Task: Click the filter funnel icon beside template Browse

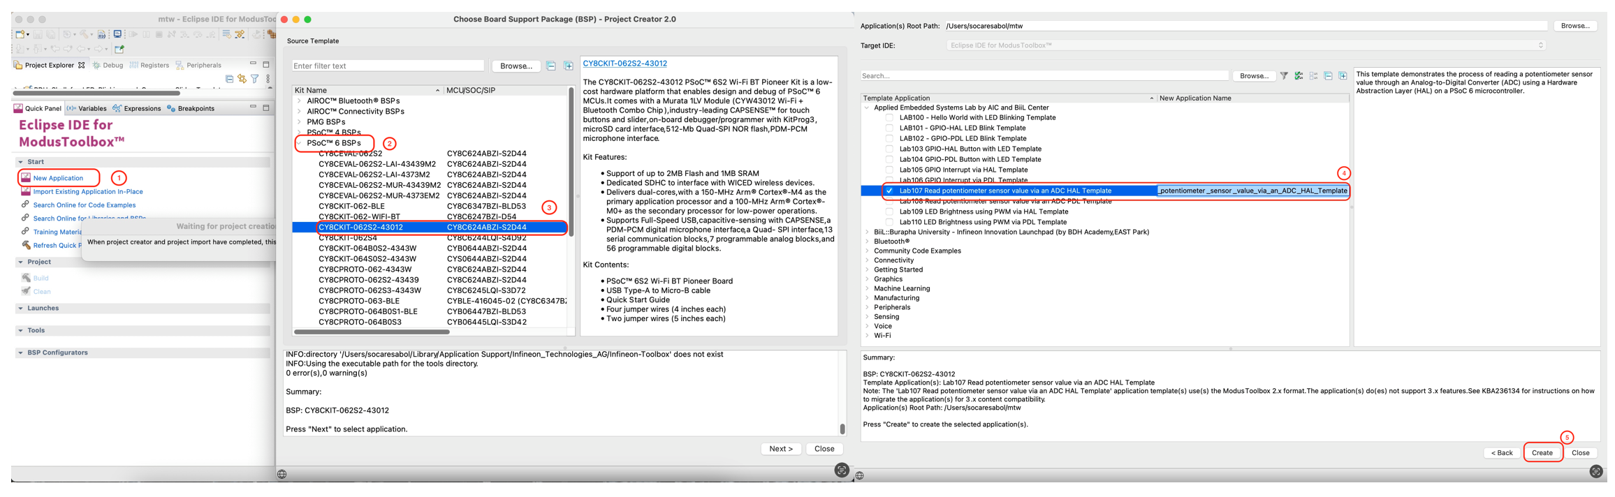Action: (x=1284, y=76)
